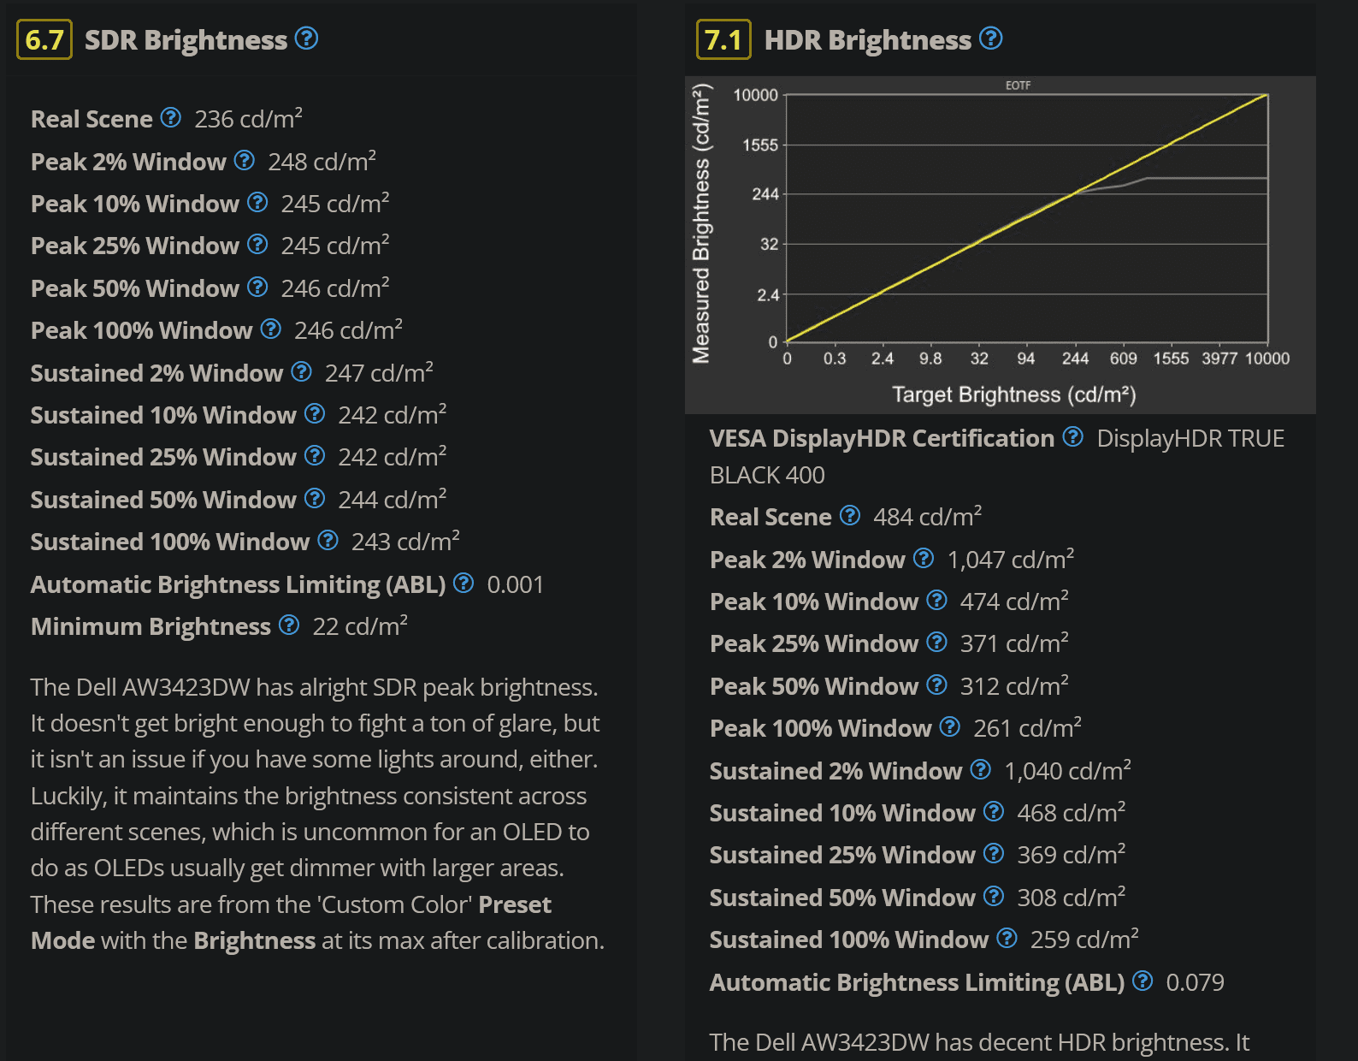
Task: Click help icon for SDR Peak 25% Window
Action: (x=257, y=244)
